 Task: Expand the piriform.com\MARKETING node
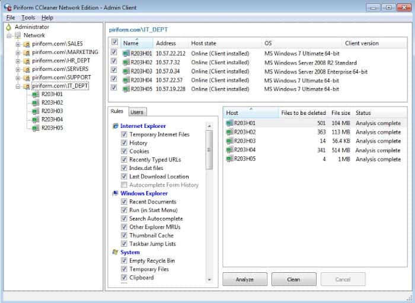point(18,53)
